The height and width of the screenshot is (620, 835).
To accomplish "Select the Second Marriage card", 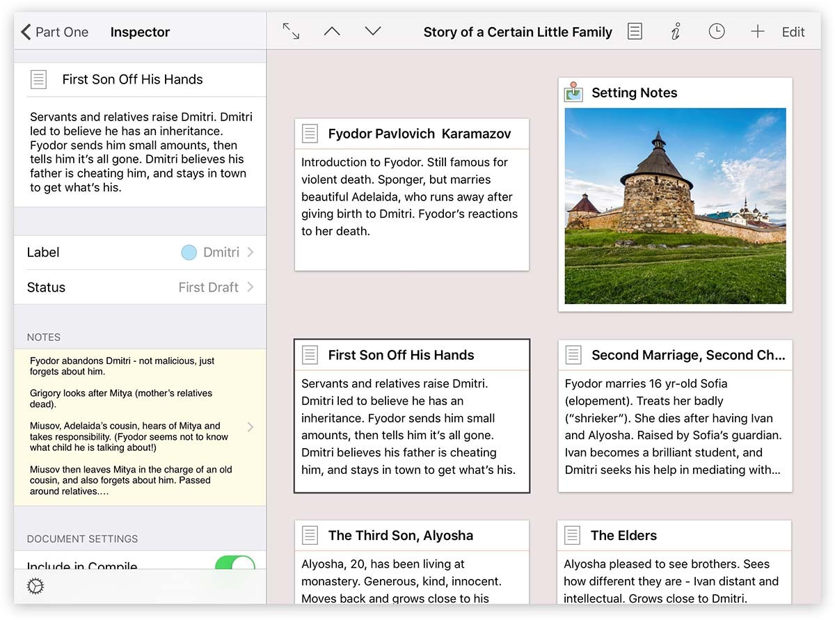I will (x=675, y=416).
